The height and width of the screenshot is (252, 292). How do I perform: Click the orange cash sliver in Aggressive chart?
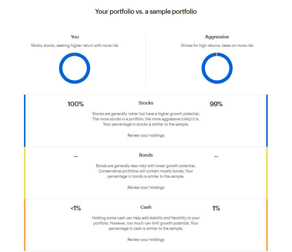[217, 54]
